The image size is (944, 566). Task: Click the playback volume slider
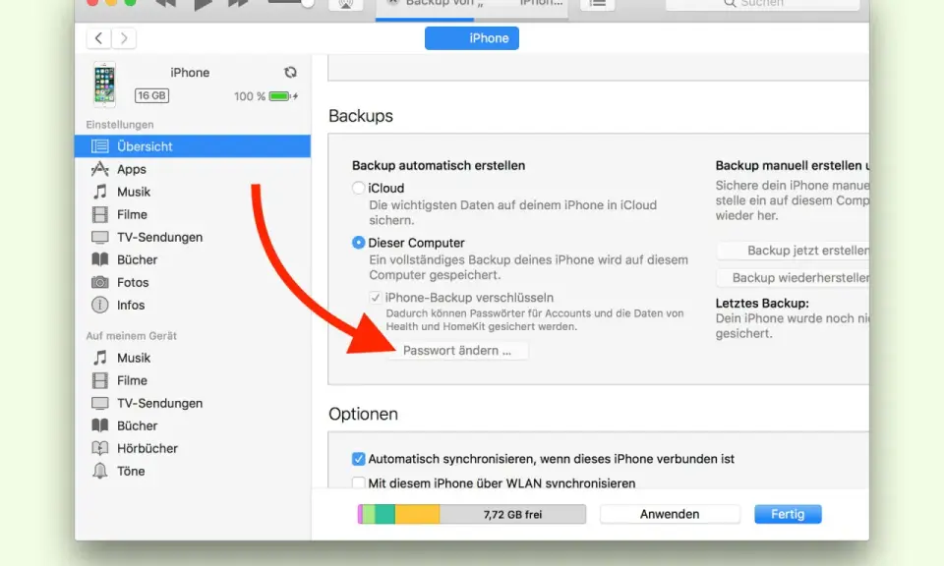coord(291,3)
